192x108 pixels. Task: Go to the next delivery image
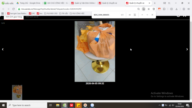(187, 49)
